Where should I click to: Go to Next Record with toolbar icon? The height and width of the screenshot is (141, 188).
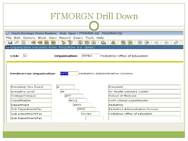[x=53, y=43]
